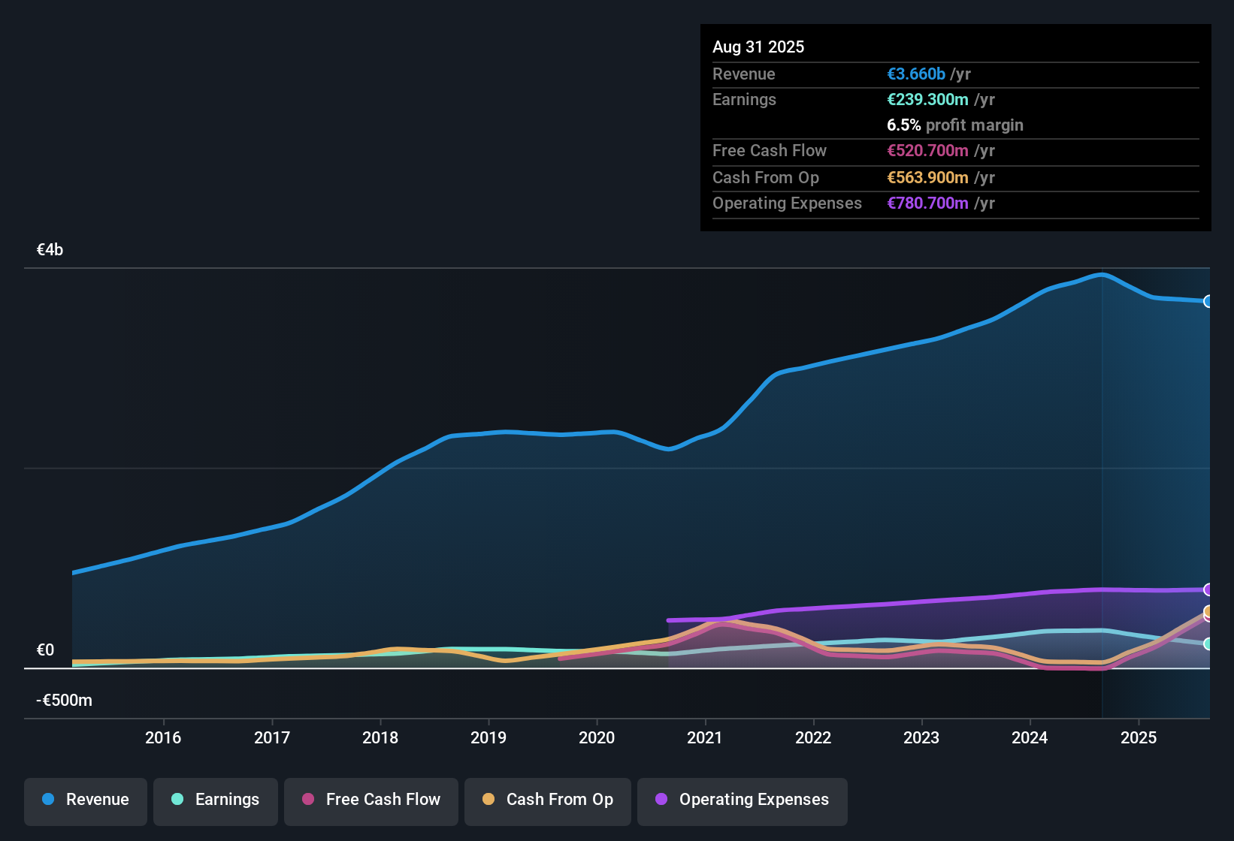Toggle the Revenue series visibility
The height and width of the screenshot is (841, 1234).
pyautogui.click(x=85, y=800)
